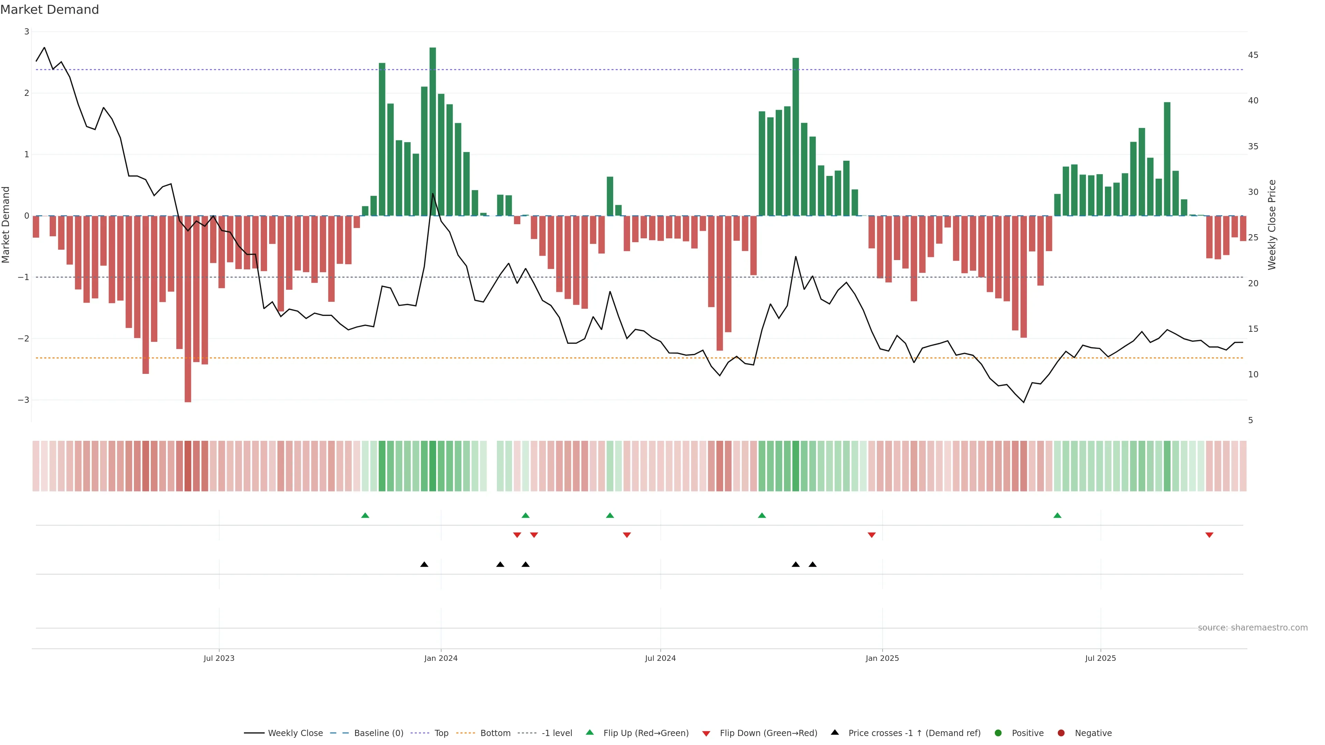The width and height of the screenshot is (1325, 745).
Task: Click the green Flip Up legend triangle
Action: pyautogui.click(x=589, y=732)
